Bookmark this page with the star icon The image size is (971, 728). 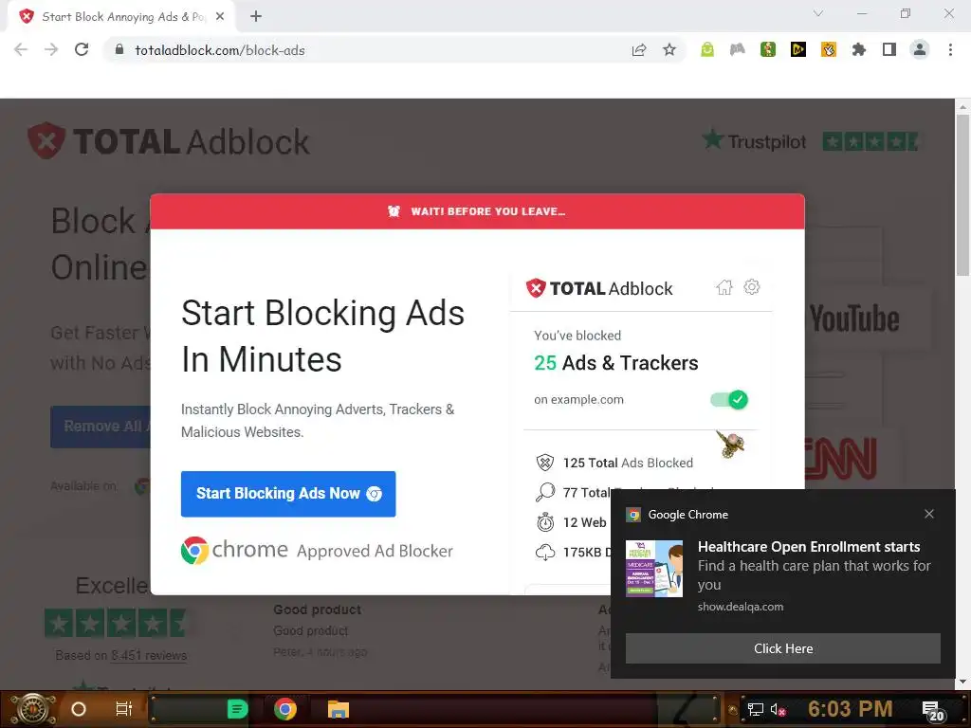pyautogui.click(x=669, y=50)
